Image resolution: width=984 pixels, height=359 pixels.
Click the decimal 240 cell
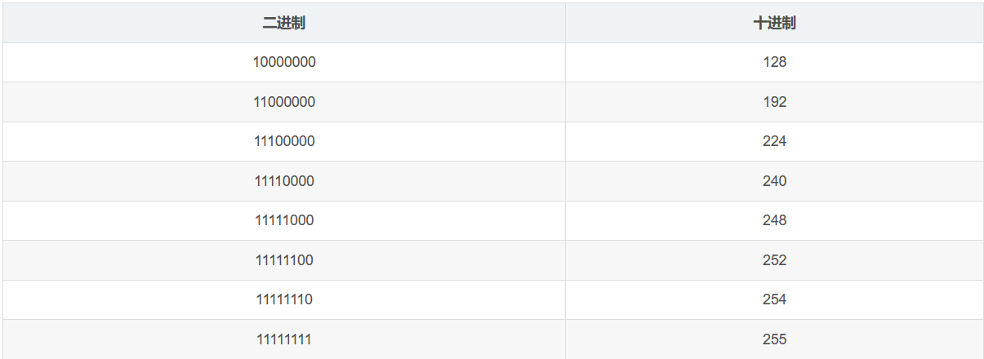(x=773, y=181)
